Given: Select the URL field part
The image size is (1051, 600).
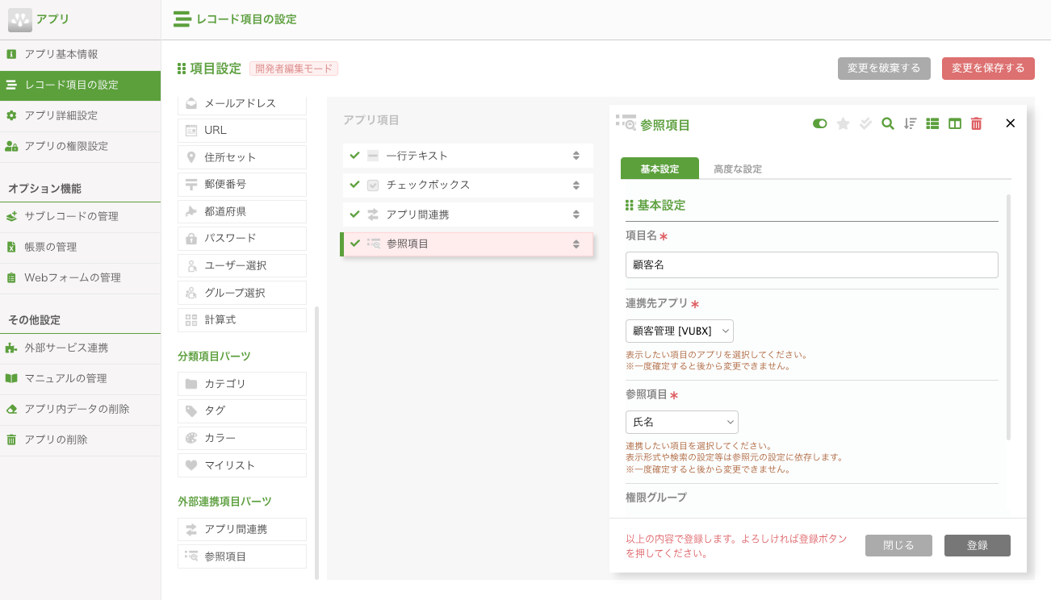Looking at the screenshot, I should 242,130.
